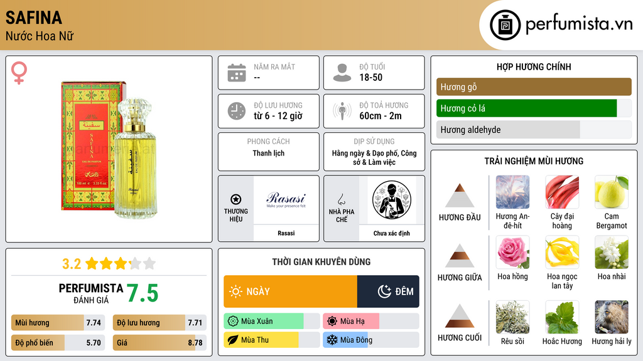Click the Rasasi brand logo
This screenshot has height=361, width=643.
[286, 200]
